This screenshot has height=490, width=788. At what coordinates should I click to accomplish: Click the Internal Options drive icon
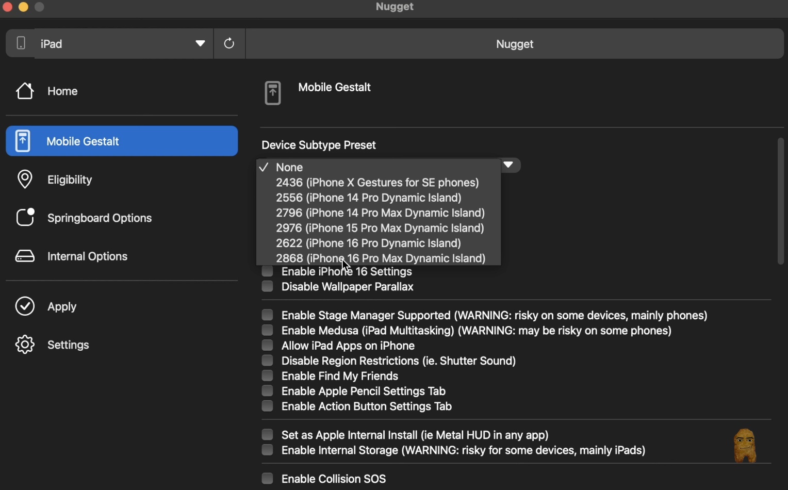tap(25, 256)
